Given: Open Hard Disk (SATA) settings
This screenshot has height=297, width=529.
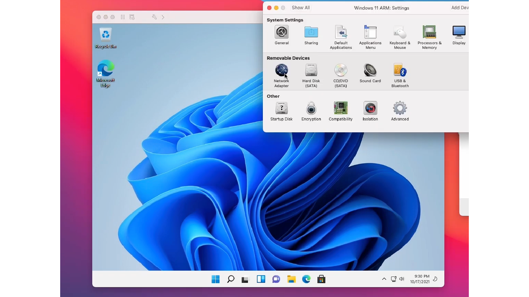Looking at the screenshot, I should [311, 76].
